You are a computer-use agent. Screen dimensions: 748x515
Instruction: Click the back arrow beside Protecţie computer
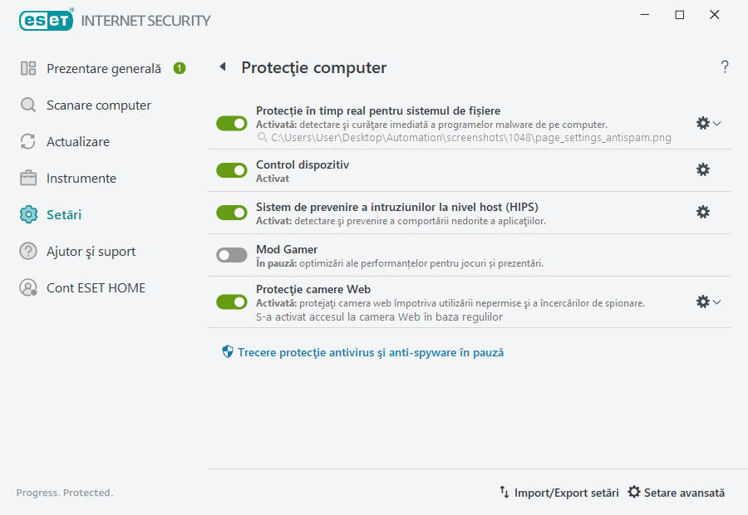point(222,67)
